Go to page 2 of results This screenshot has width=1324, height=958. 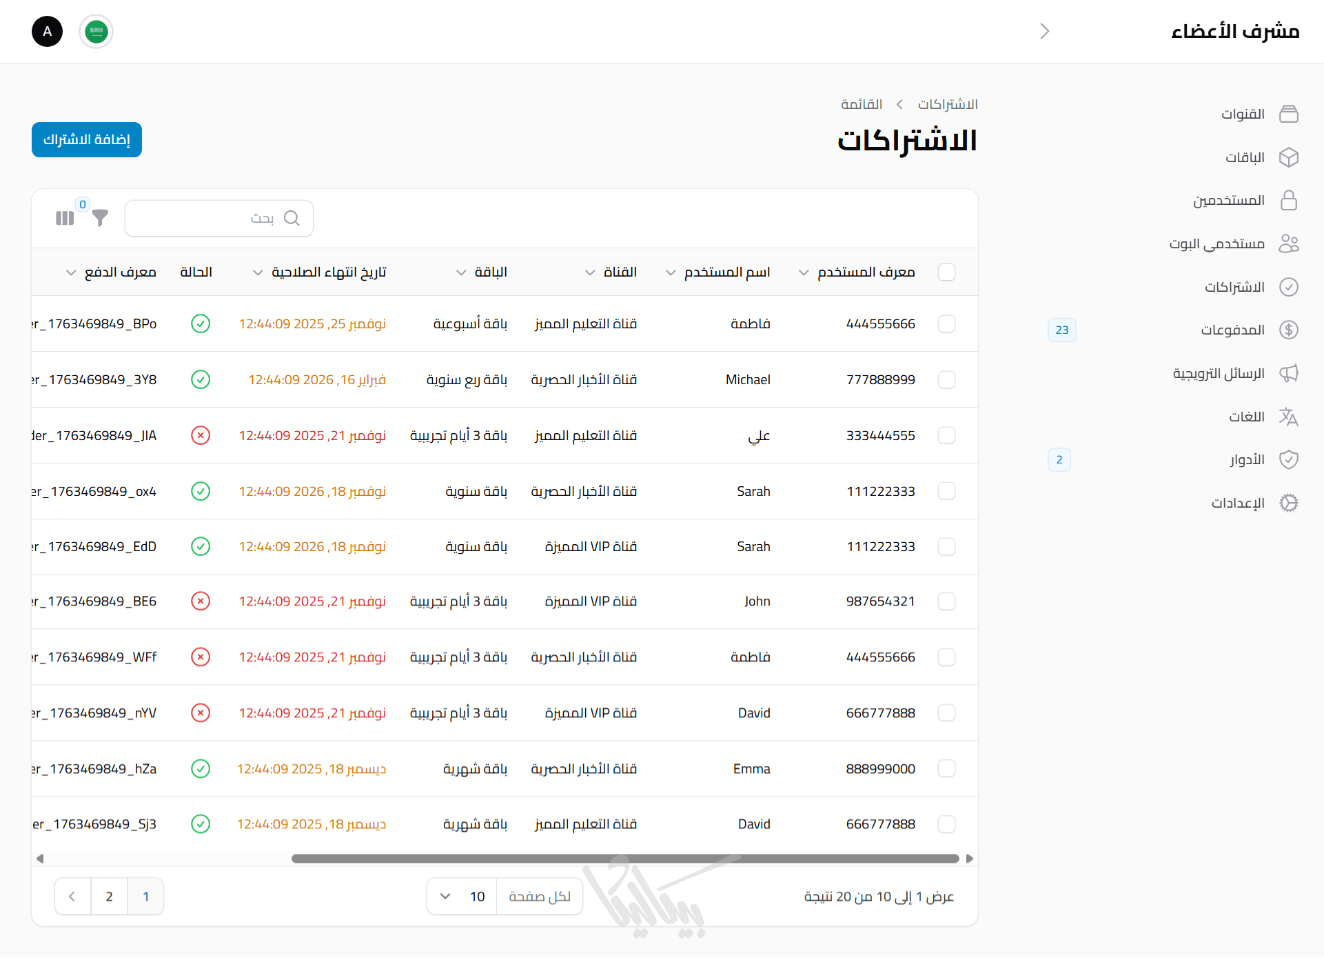[x=109, y=897]
